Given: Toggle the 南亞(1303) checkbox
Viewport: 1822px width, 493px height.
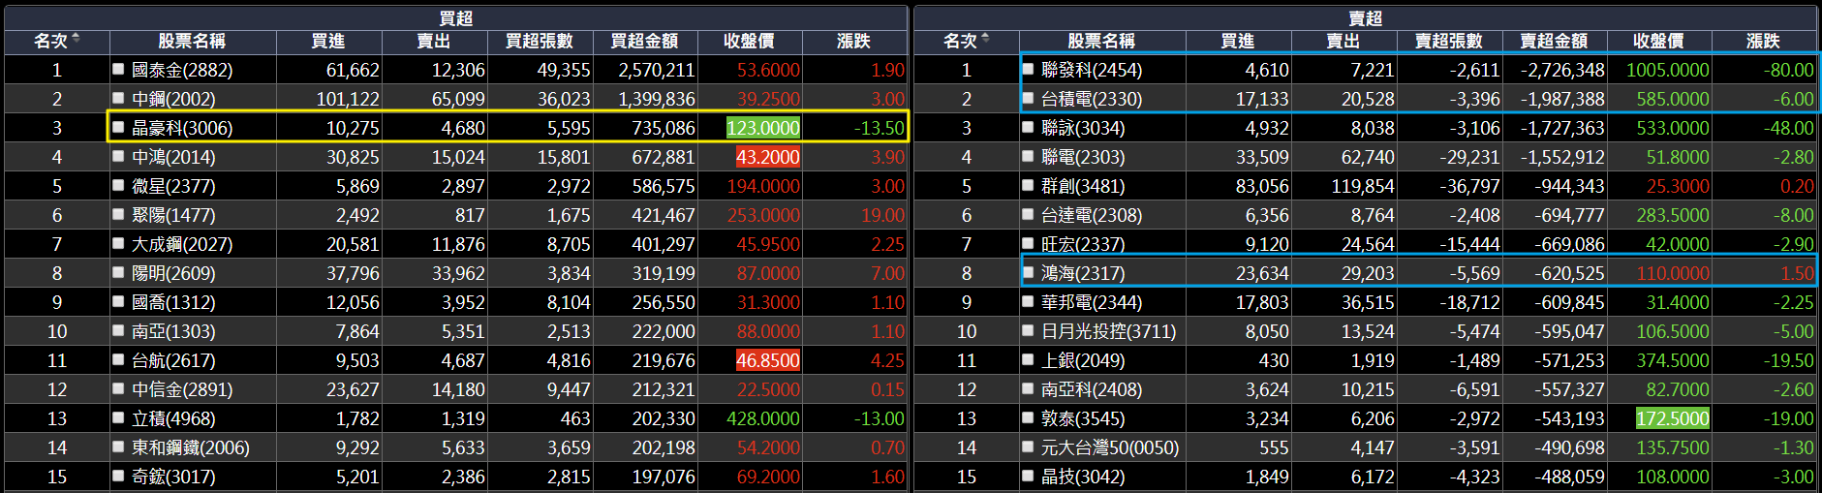Looking at the screenshot, I should point(118,330).
